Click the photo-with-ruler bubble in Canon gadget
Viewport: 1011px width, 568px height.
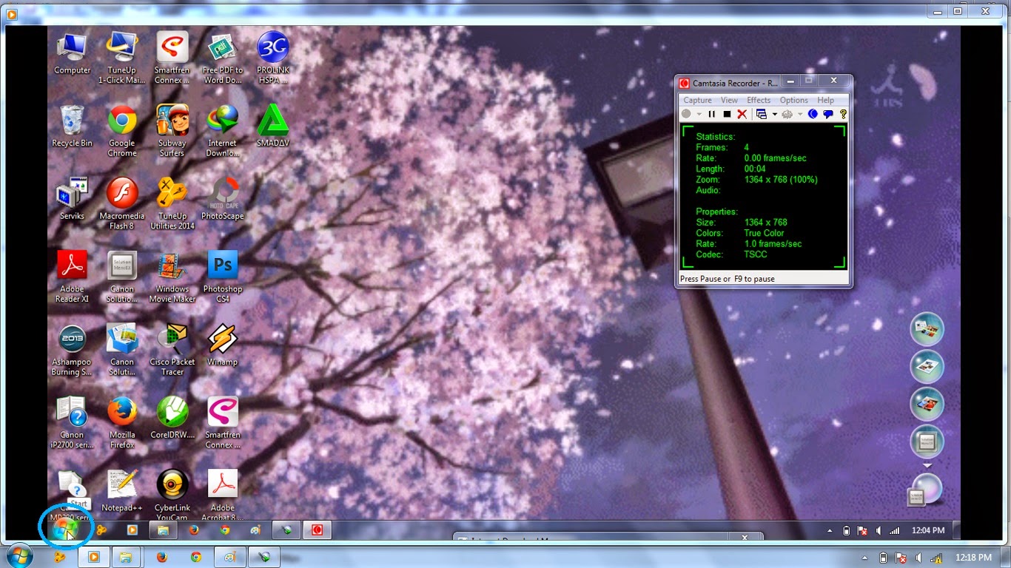(927, 330)
